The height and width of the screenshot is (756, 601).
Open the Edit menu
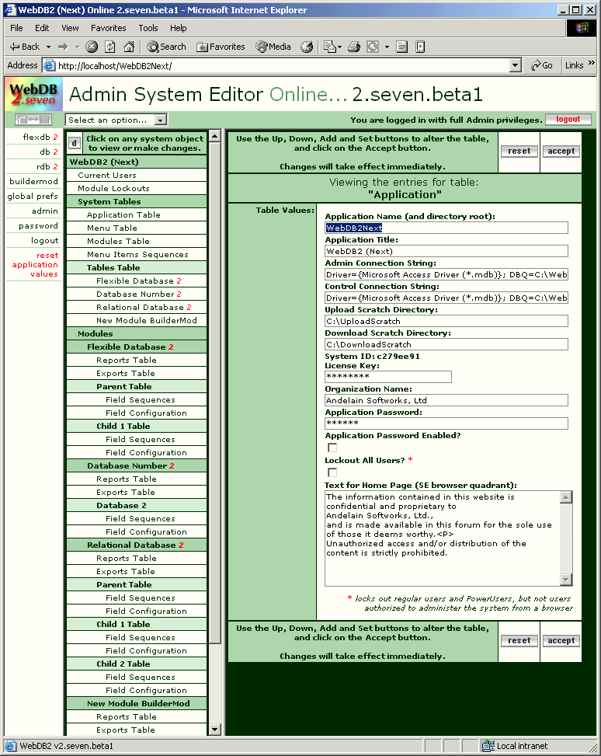pyautogui.click(x=42, y=28)
